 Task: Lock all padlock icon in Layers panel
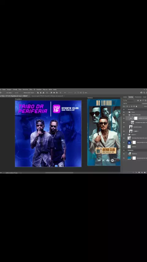click(x=136, y=106)
